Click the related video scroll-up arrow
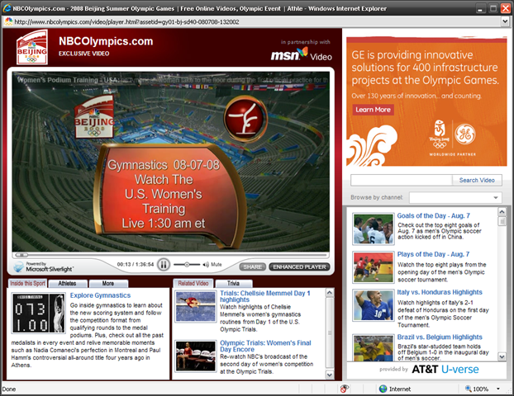This screenshot has height=396, width=514. pos(330,293)
